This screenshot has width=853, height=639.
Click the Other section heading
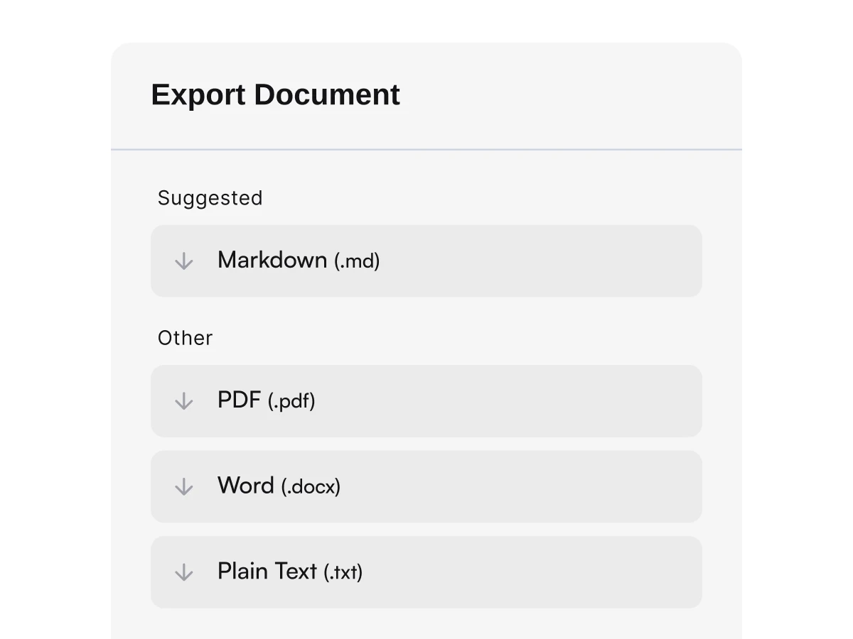click(x=185, y=338)
